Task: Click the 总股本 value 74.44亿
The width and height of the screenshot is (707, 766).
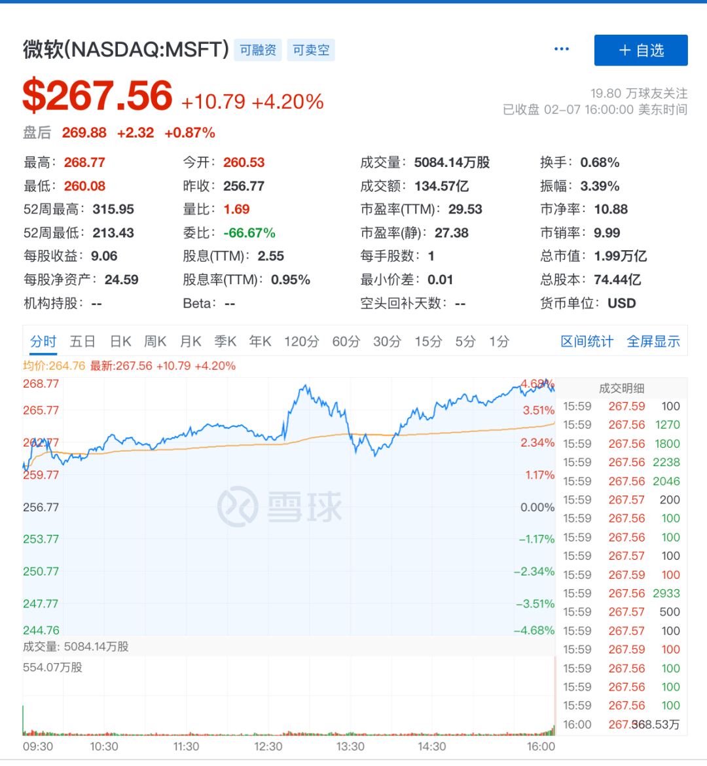Action: 617,280
